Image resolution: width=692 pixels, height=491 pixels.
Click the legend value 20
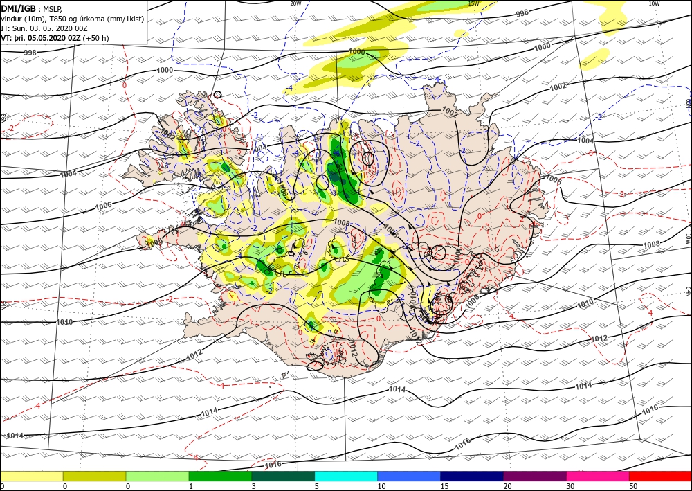(x=507, y=486)
